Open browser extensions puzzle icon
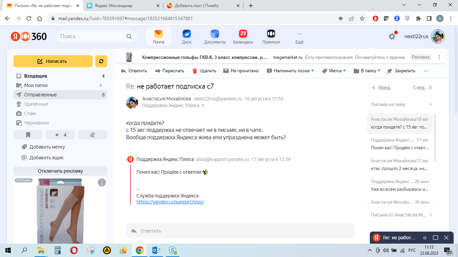The height and width of the screenshot is (257, 458). [x=418, y=18]
